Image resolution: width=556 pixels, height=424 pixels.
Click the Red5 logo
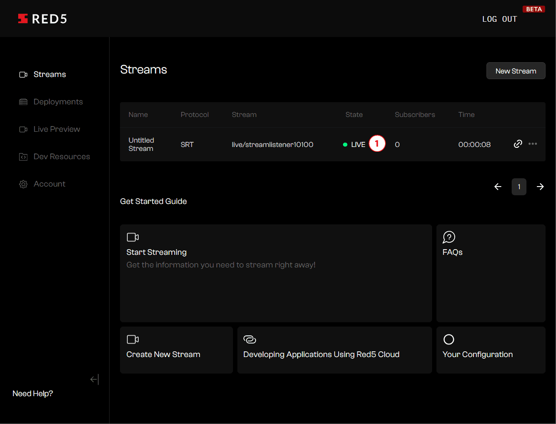coord(42,19)
